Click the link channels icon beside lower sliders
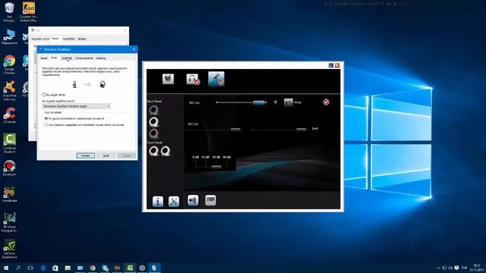Viewport: 486px width, 273px height. coord(315,128)
